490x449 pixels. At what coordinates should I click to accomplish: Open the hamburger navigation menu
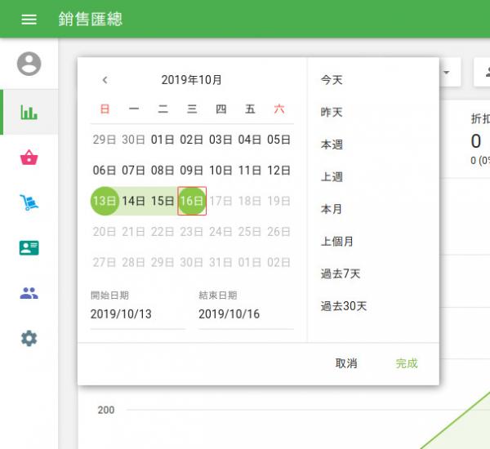[x=29, y=19]
